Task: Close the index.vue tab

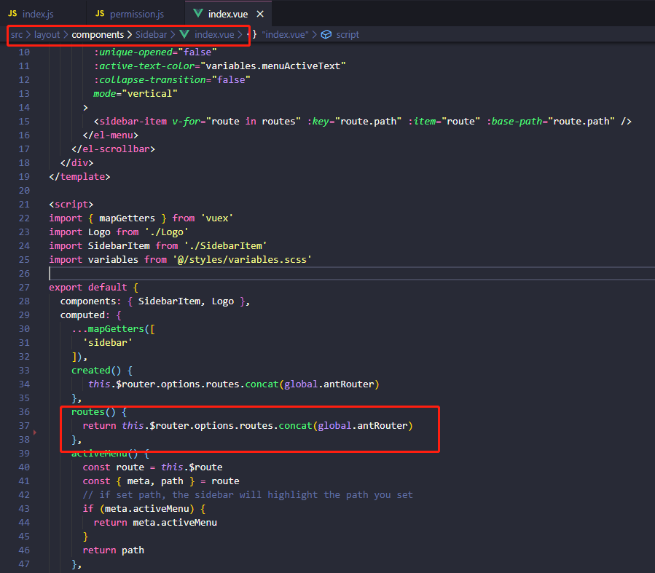Action: (260, 14)
